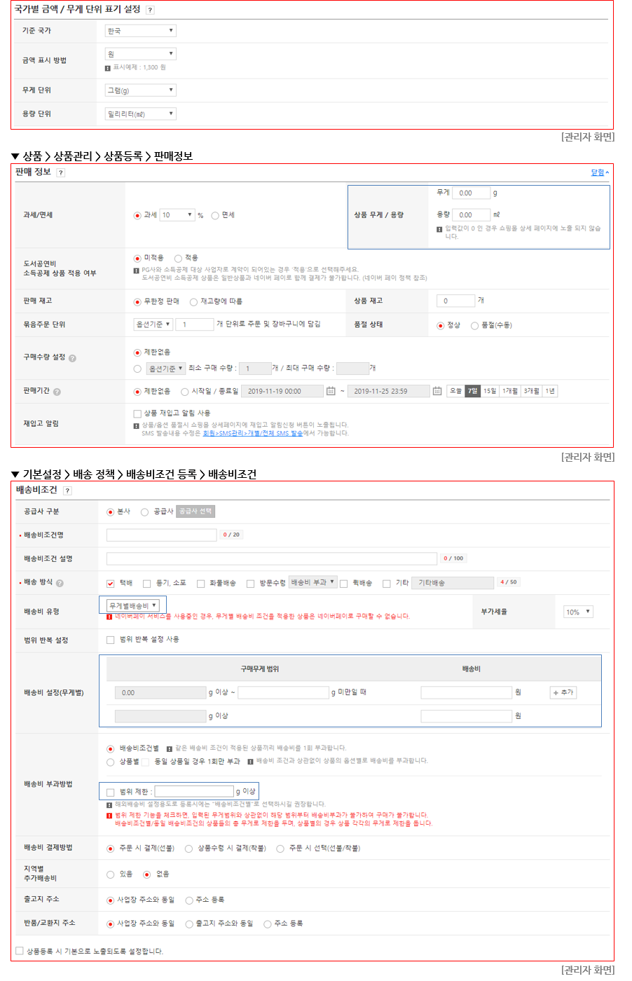The height and width of the screenshot is (981, 632).
Task: Collapse section using the 닫힘 link
Action: tap(599, 172)
